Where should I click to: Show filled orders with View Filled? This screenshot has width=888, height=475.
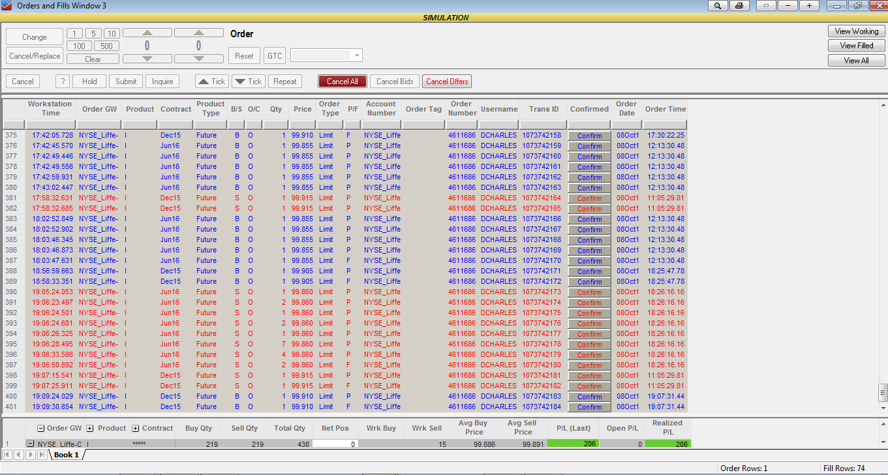click(857, 46)
